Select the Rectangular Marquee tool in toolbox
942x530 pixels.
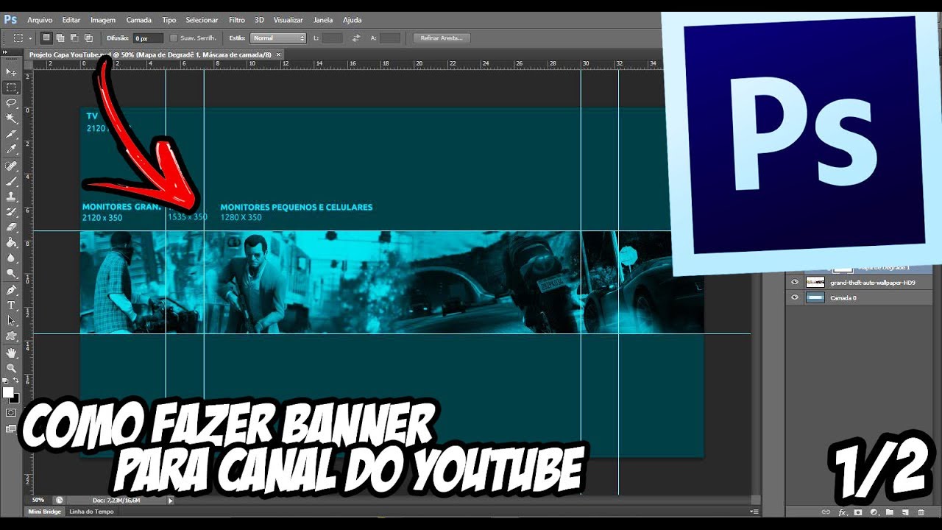pyautogui.click(x=11, y=87)
